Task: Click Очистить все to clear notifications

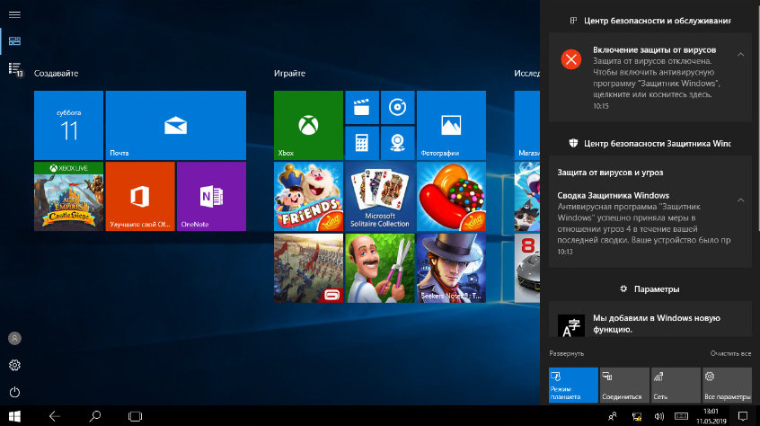Action: click(730, 353)
